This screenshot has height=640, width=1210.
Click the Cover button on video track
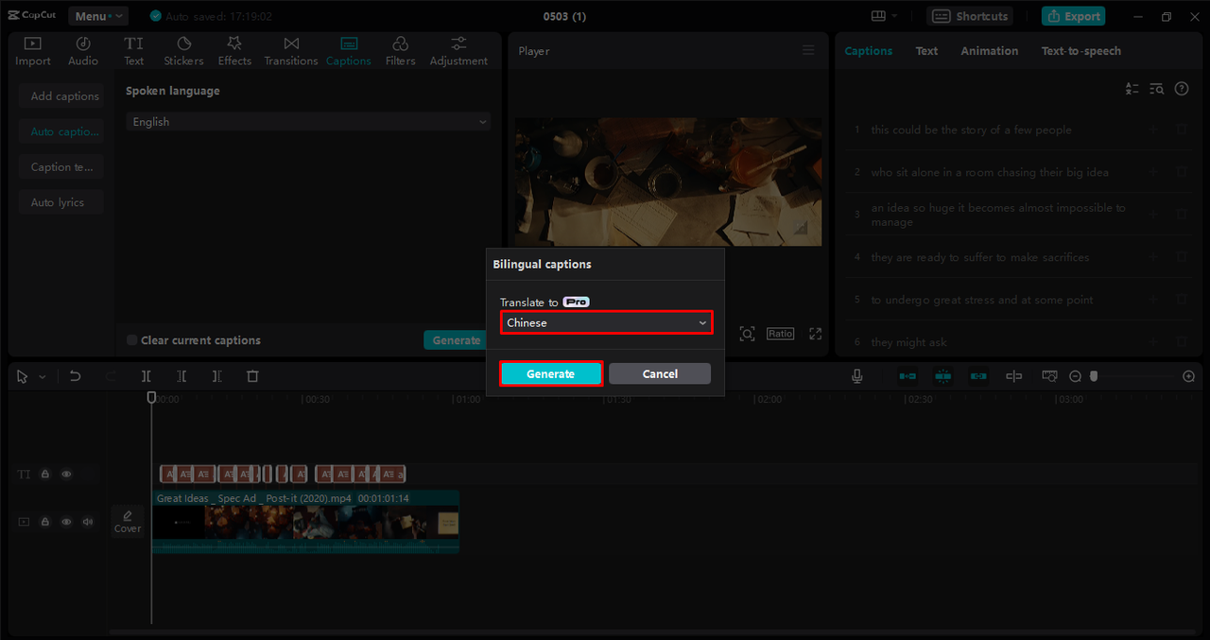point(128,521)
